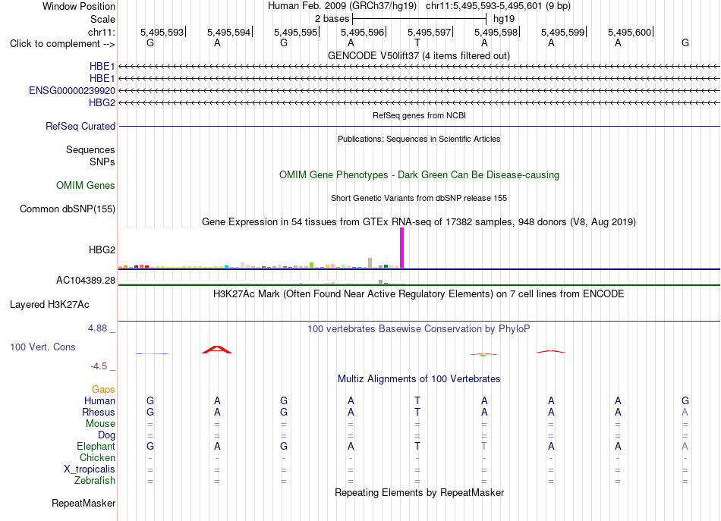Click the 'Click to complement -->' label
This screenshot has width=721, height=521.
pos(62,44)
